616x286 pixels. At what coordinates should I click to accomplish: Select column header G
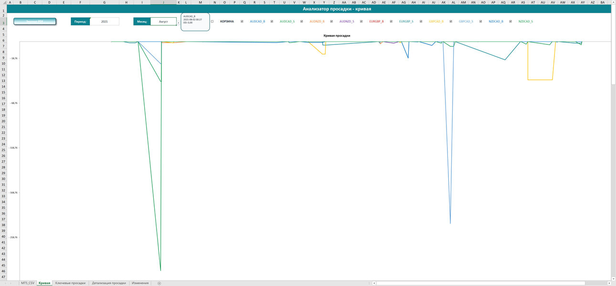click(104, 2)
